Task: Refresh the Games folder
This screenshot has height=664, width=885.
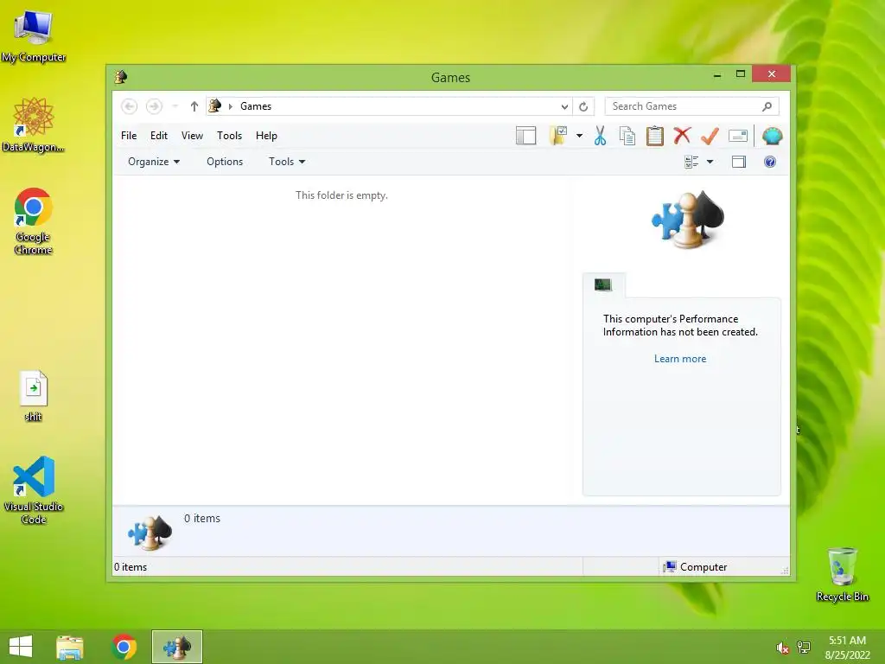Action: pyautogui.click(x=583, y=106)
